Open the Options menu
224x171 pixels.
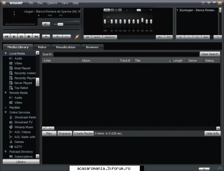click(52, 3)
